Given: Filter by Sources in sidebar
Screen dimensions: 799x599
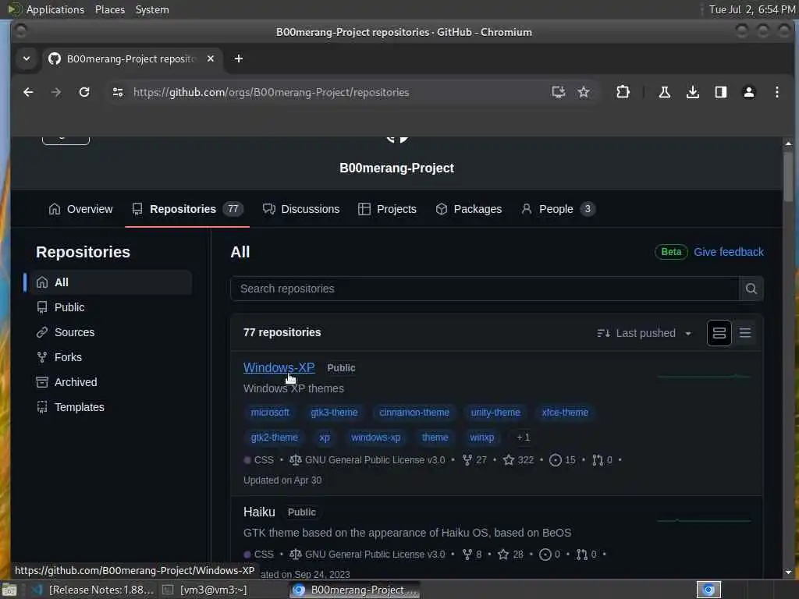Looking at the screenshot, I should pos(111,332).
